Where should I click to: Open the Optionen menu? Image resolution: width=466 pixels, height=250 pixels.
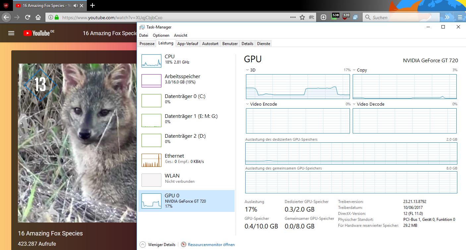click(161, 35)
